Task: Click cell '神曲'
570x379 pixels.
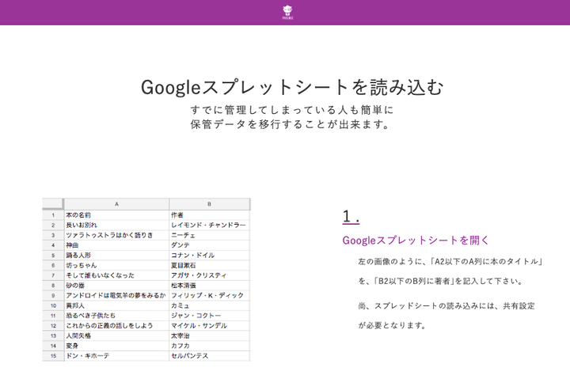Action: point(116,245)
